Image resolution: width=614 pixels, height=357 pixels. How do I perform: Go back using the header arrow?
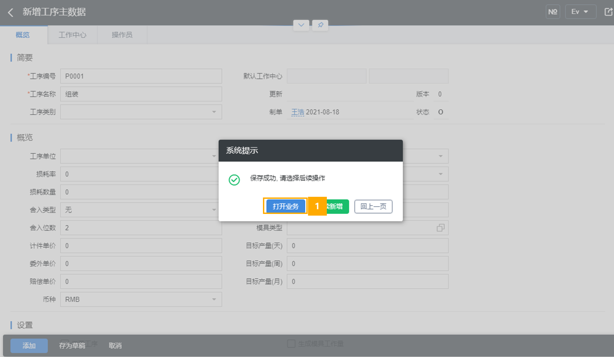(x=11, y=12)
